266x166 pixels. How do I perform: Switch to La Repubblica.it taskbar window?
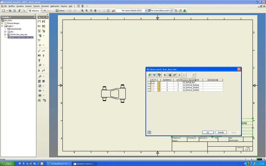[x=58, y=164]
